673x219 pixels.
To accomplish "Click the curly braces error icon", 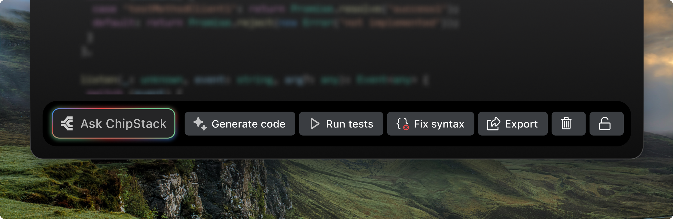I will [x=402, y=123].
